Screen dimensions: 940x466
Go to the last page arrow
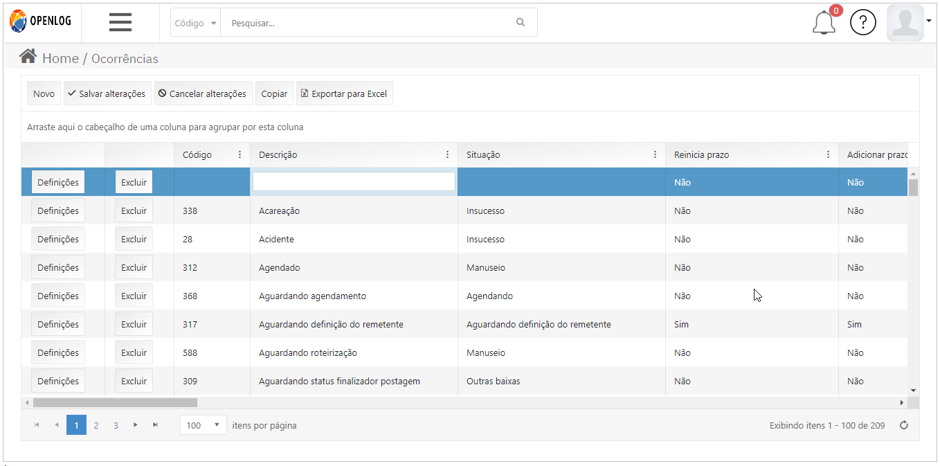pyautogui.click(x=156, y=424)
